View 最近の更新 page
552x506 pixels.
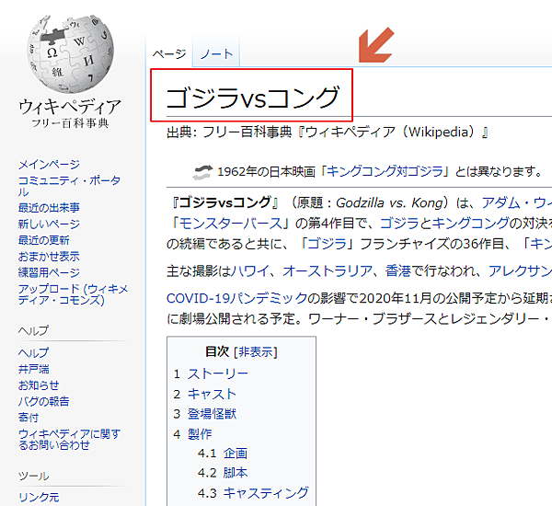44,240
